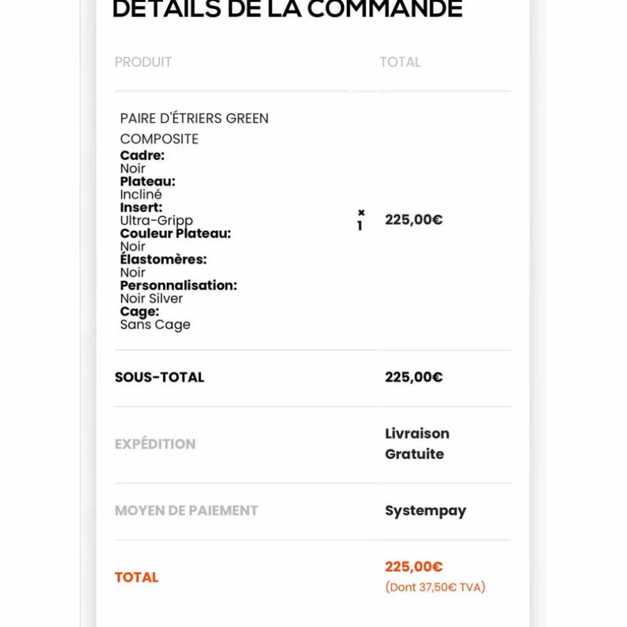Click the Ultra-Gripp insert value
This screenshot has width=627, height=627.
pyautogui.click(x=156, y=220)
